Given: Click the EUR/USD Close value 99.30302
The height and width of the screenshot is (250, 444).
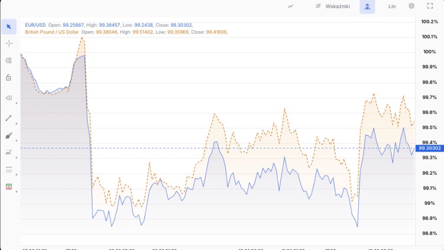Looking at the screenshot, I should pyautogui.click(x=181, y=25).
